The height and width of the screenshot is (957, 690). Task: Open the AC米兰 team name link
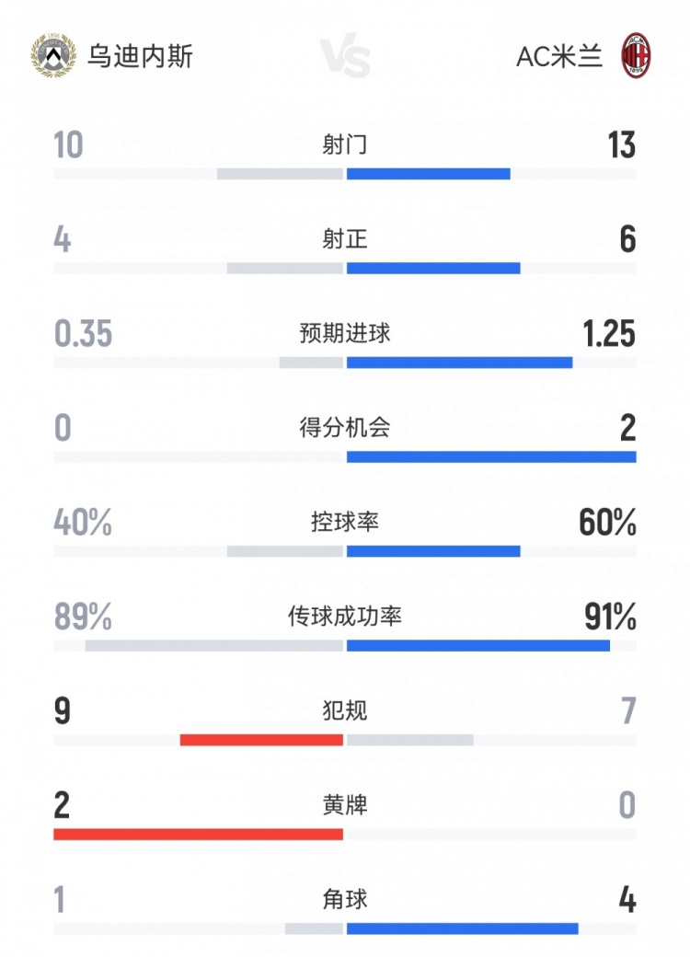[559, 57]
